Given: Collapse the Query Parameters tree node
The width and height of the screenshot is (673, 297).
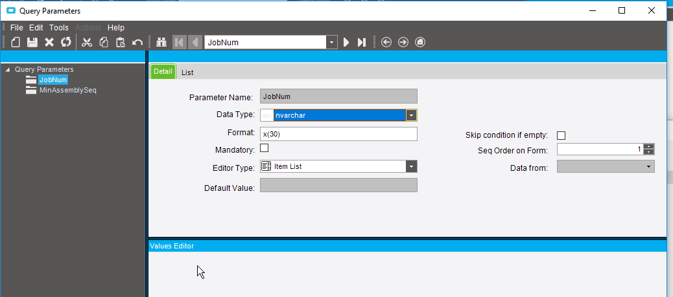Looking at the screenshot, I should (8, 69).
